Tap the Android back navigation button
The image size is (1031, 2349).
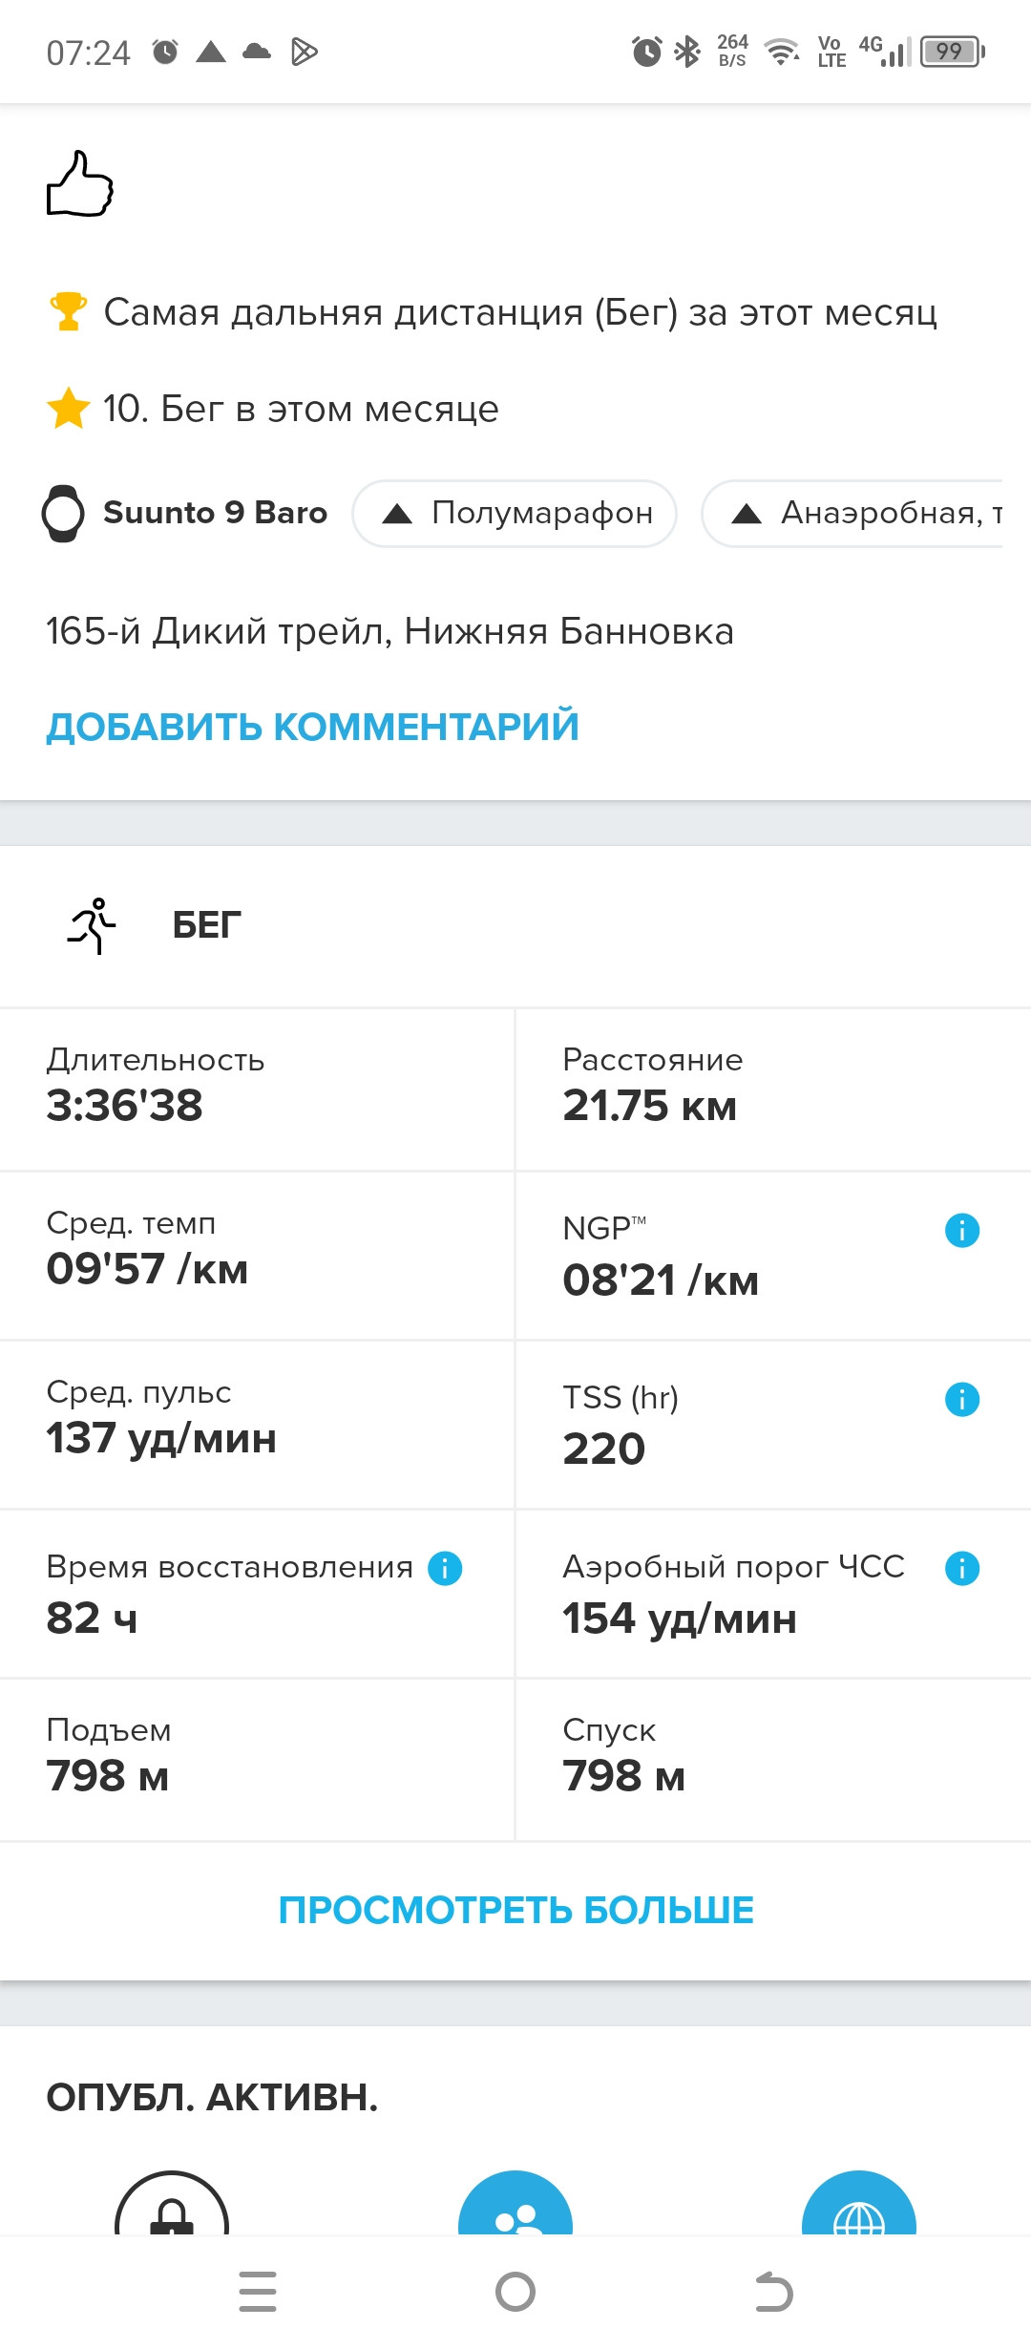point(773,2292)
